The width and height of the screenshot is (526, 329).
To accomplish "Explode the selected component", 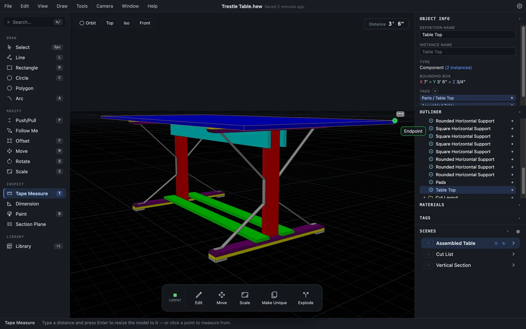I will [306, 298].
